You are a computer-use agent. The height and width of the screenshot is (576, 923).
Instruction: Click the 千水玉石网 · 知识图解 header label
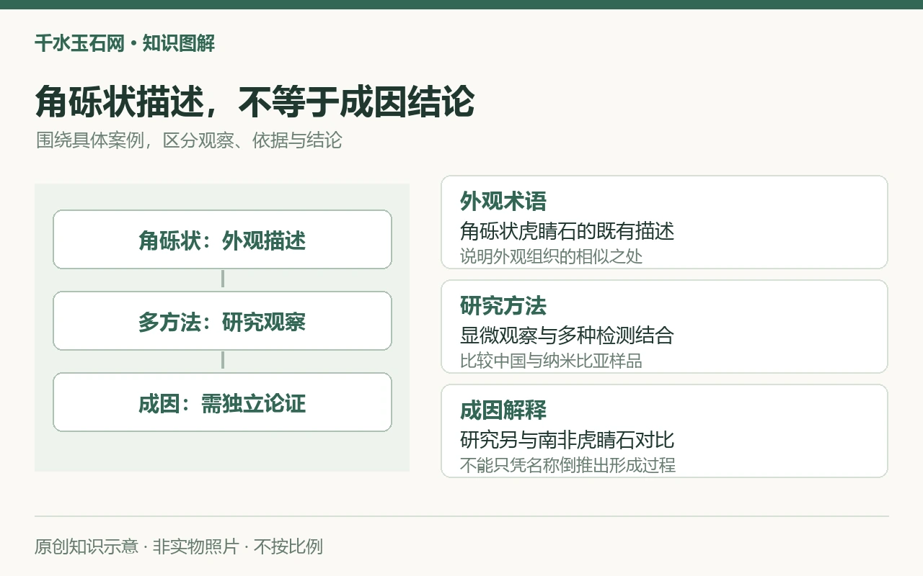click(x=125, y=43)
